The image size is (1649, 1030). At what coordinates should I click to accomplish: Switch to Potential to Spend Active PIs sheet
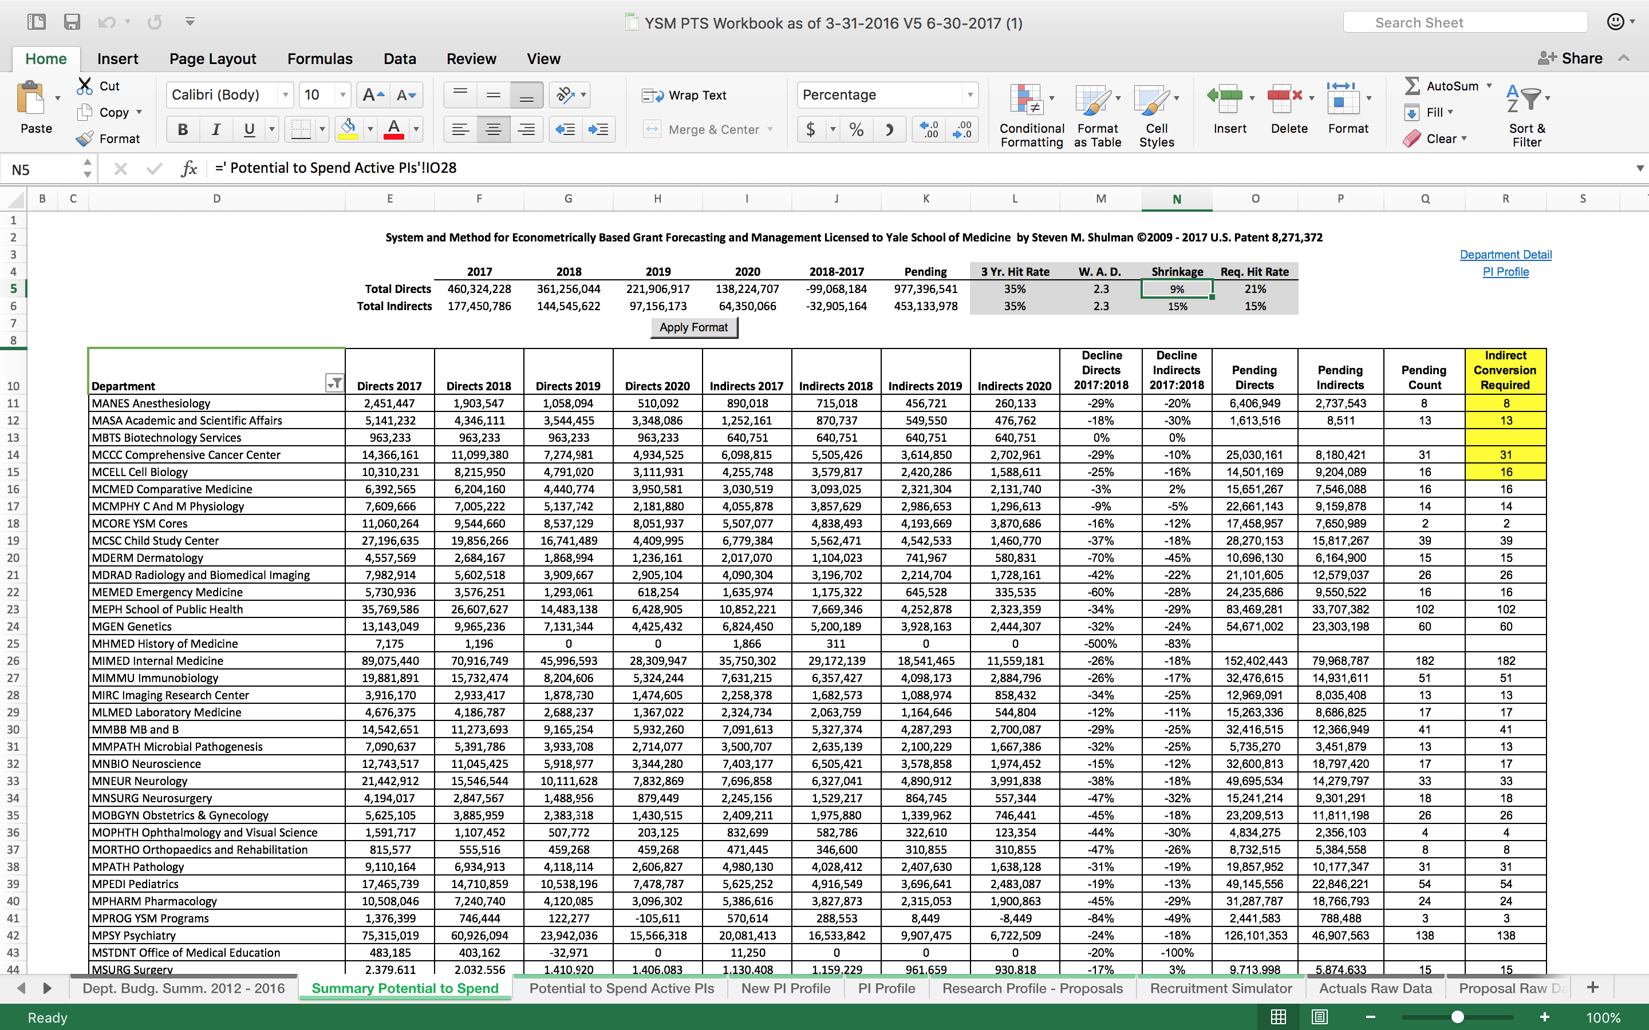[x=621, y=988]
